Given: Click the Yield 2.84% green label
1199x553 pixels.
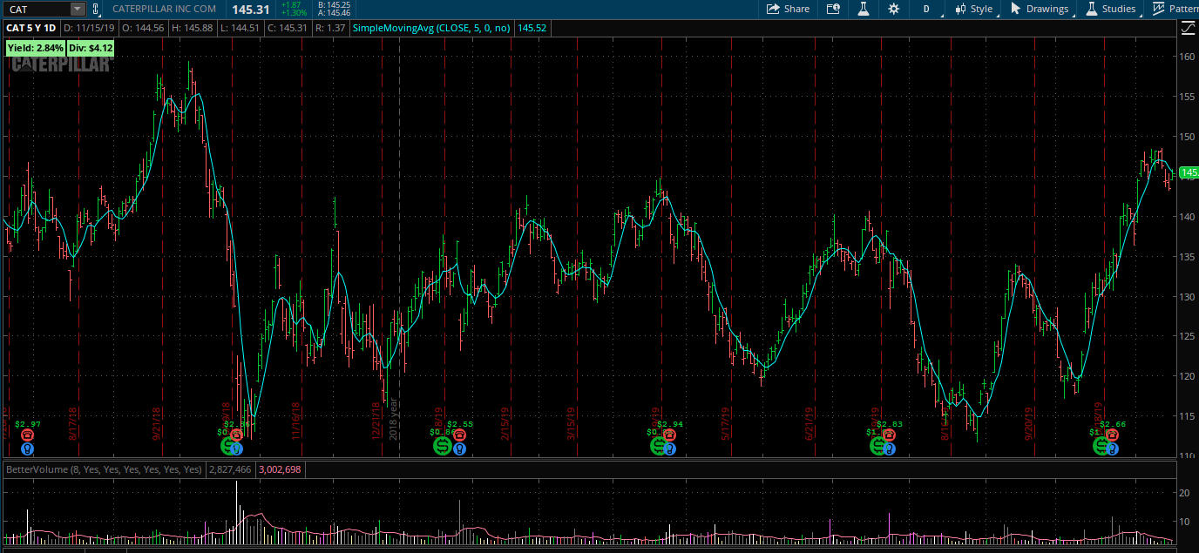Looking at the screenshot, I should (x=36, y=48).
